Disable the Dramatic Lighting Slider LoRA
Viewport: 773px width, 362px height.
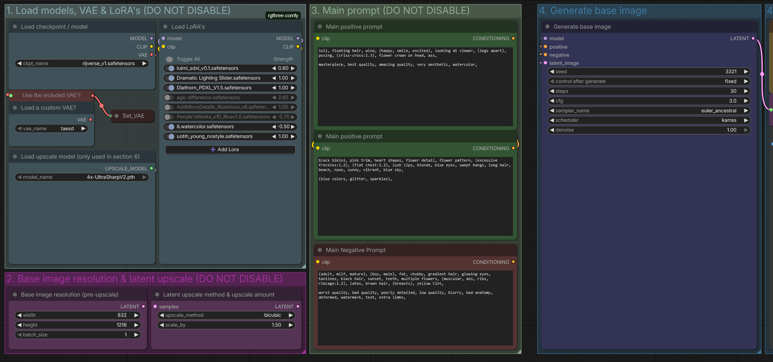click(x=169, y=78)
